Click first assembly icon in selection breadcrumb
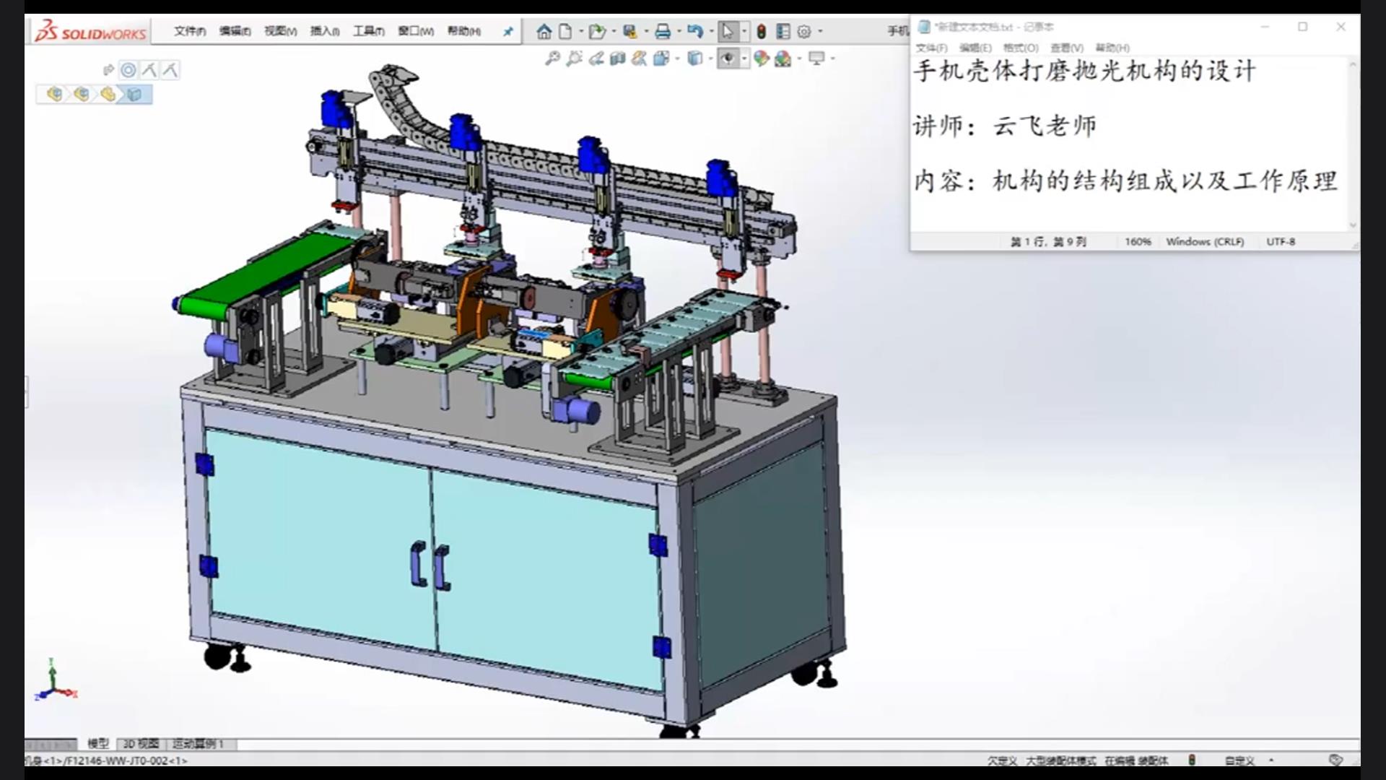This screenshot has width=1386, height=780. [54, 94]
